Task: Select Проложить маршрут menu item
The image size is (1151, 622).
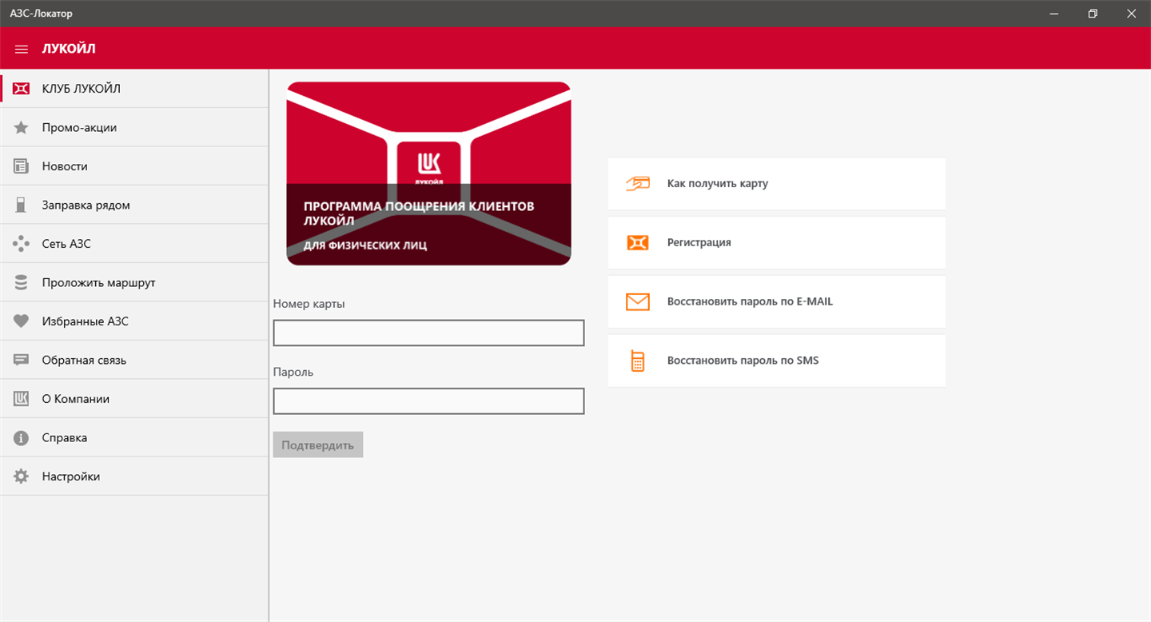Action: (x=134, y=283)
